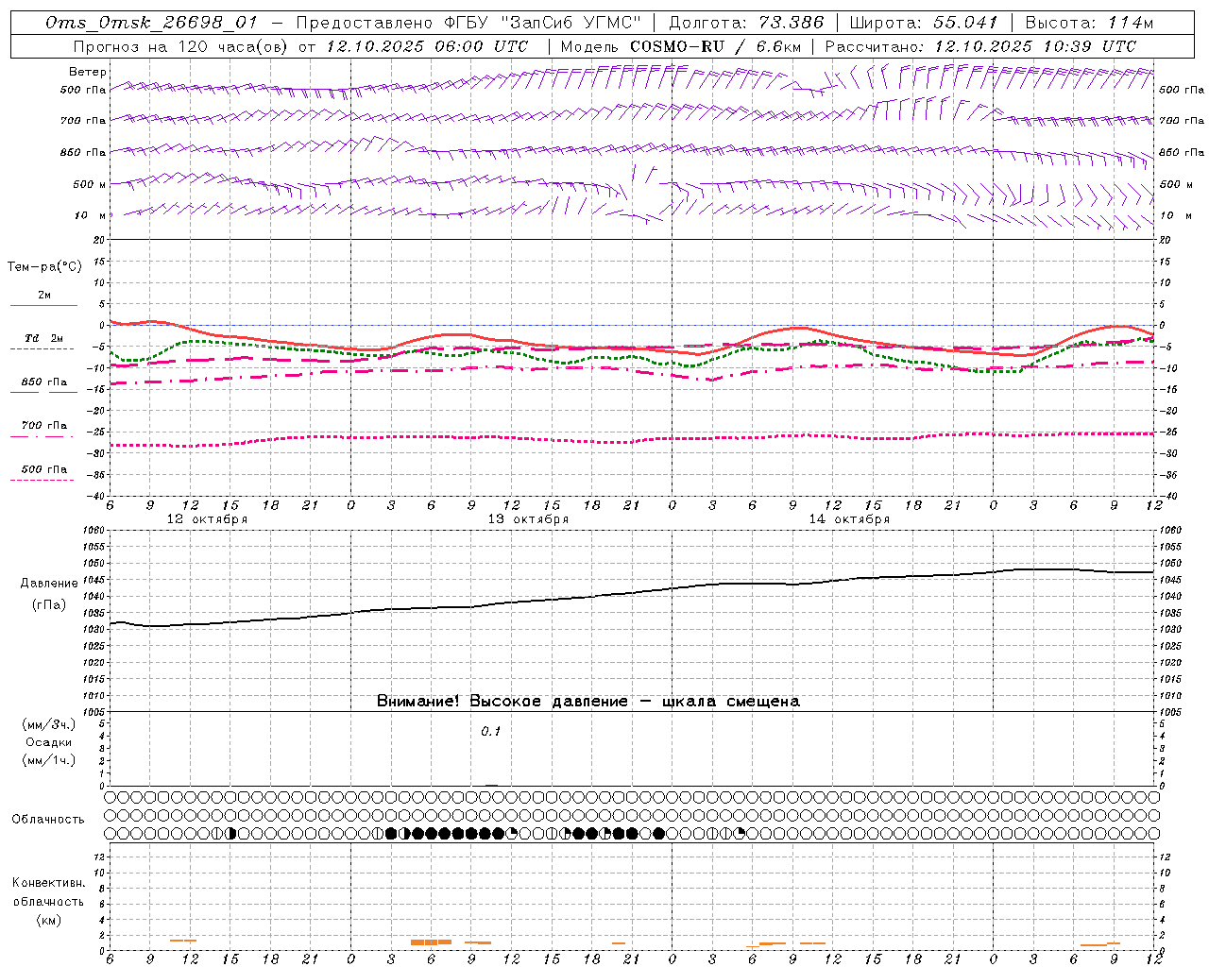
Task: Click the Конвективн. облачность (км) label
Action: [x=48, y=901]
